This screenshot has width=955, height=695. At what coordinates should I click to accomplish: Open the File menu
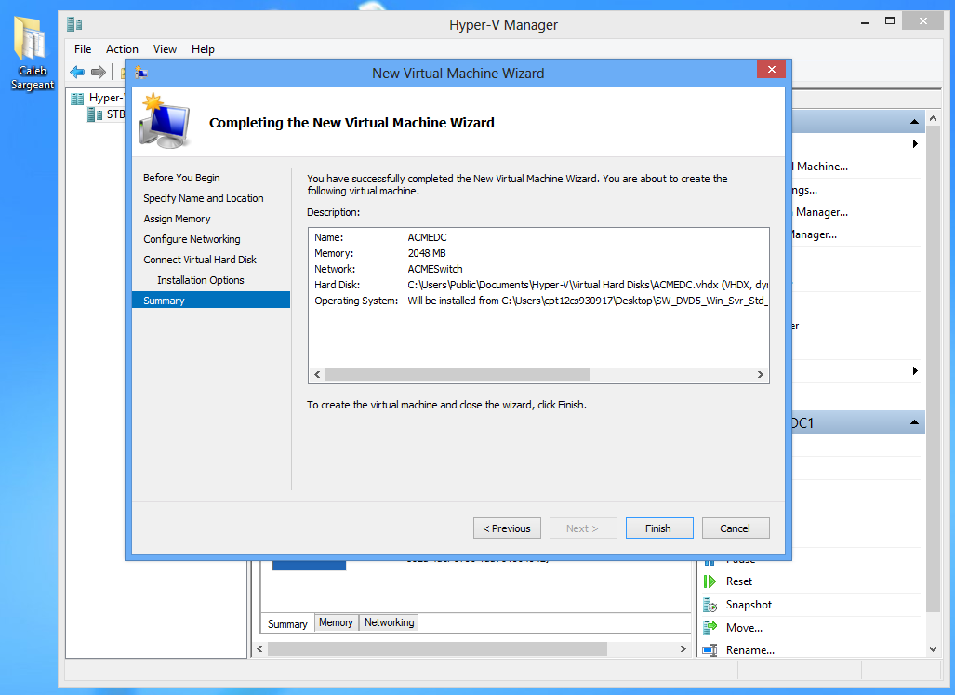[83, 49]
